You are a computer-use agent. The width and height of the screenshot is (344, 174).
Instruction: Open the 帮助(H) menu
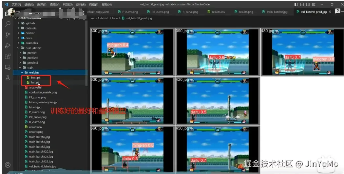pyautogui.click(x=107, y=4)
